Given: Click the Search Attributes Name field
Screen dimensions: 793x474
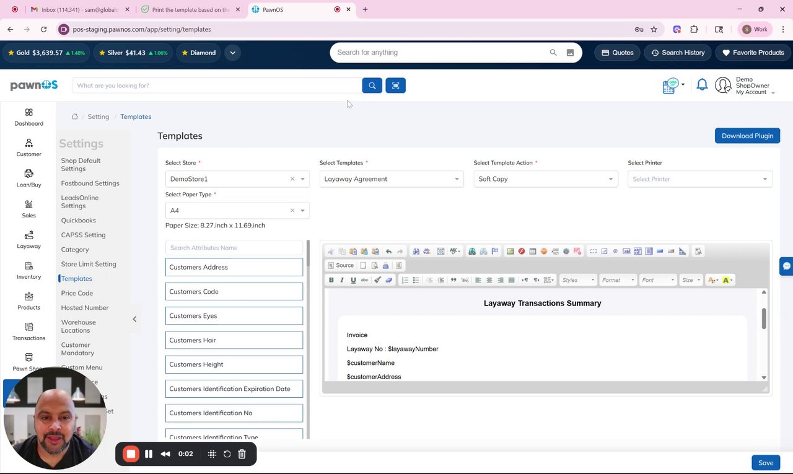Looking at the screenshot, I should point(234,248).
